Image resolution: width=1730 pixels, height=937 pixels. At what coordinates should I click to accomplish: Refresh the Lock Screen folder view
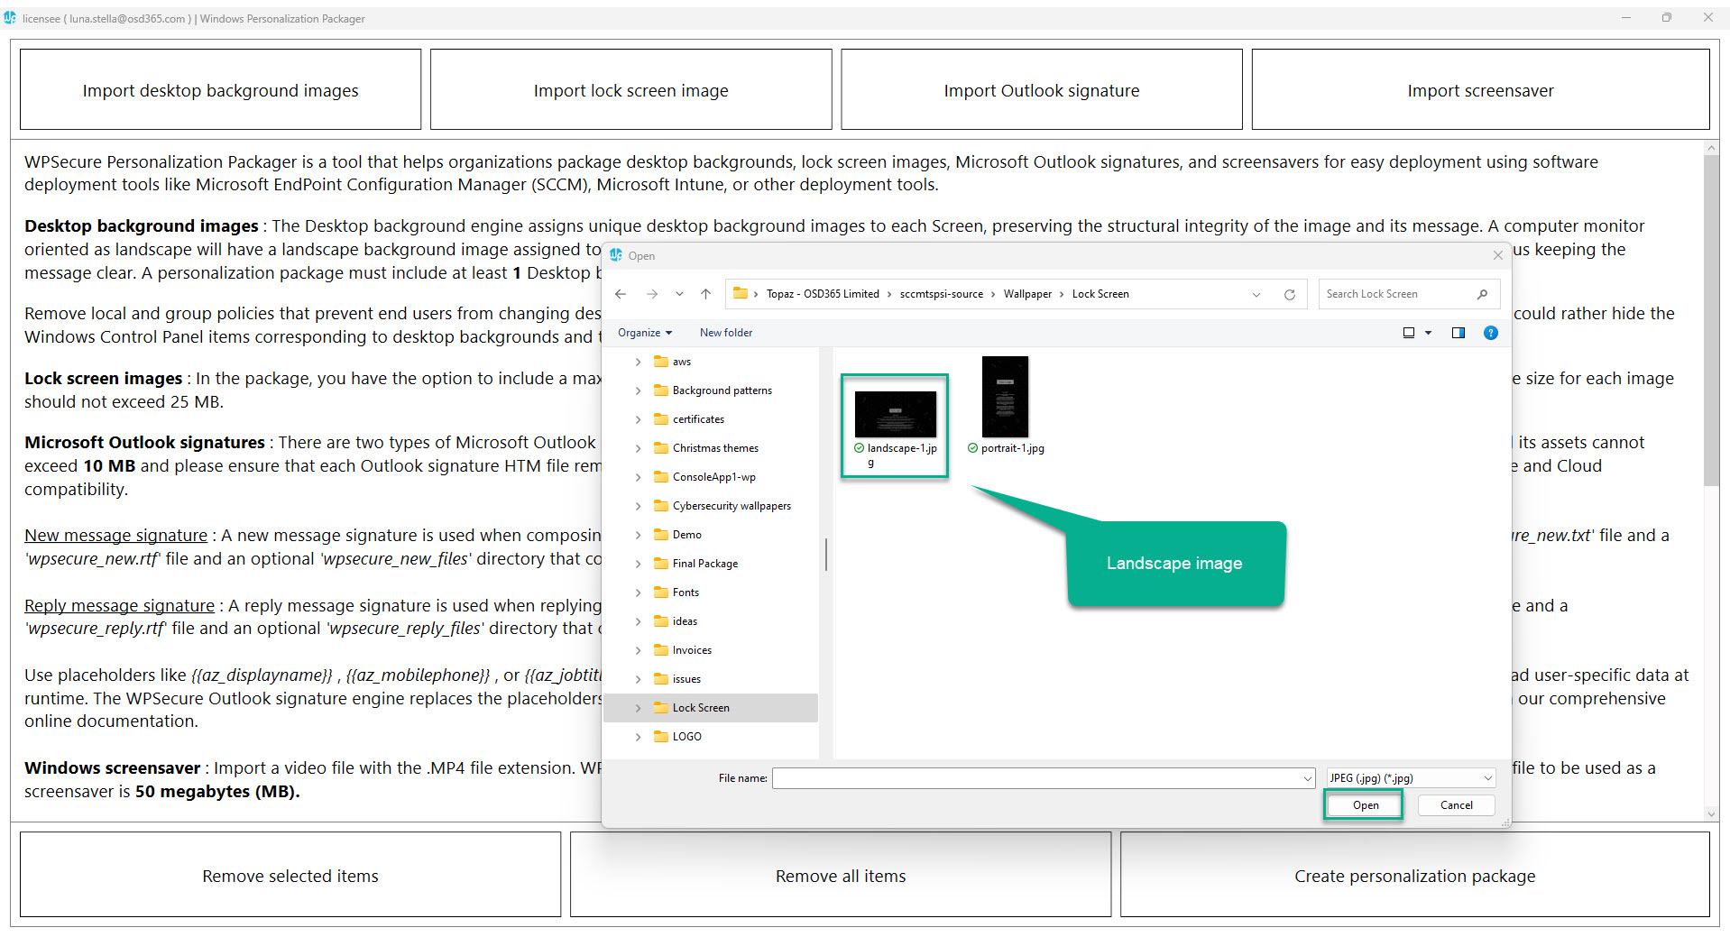coord(1289,294)
